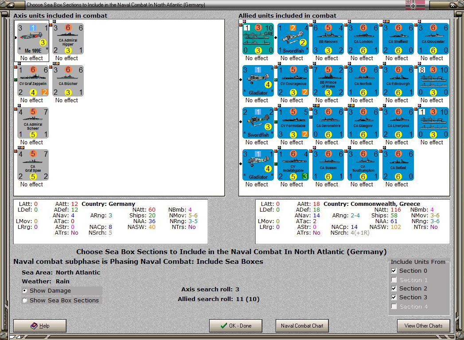
Task: Select the CA Norfolk counter
Action: (363, 81)
